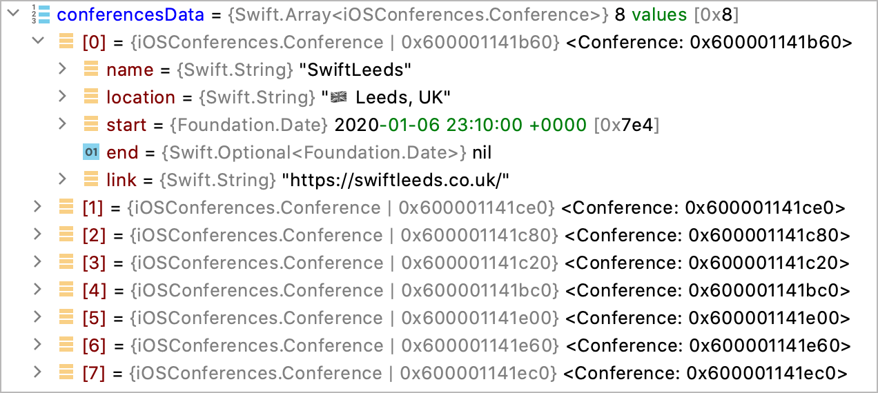Click the object icon beside [7]

pyautogui.click(x=66, y=373)
